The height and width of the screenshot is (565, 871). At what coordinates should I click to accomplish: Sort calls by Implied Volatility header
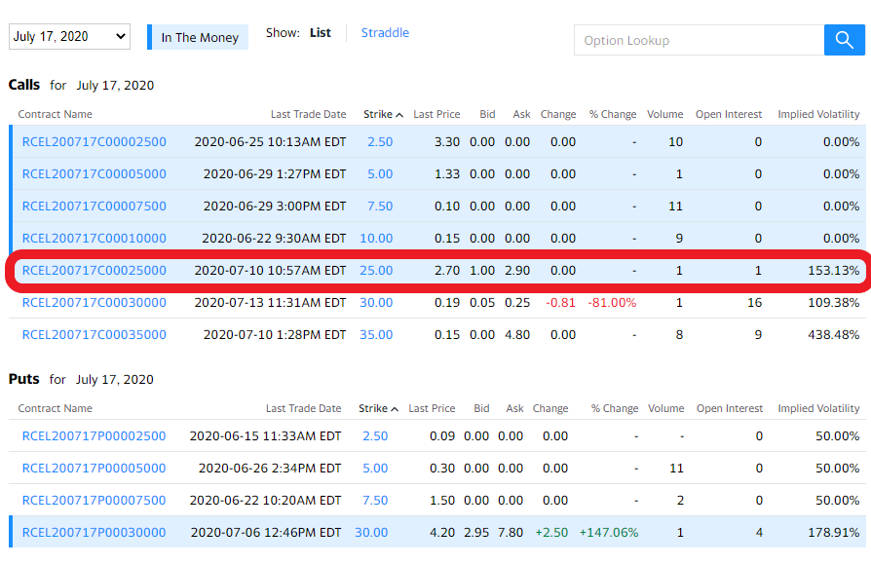(x=818, y=114)
